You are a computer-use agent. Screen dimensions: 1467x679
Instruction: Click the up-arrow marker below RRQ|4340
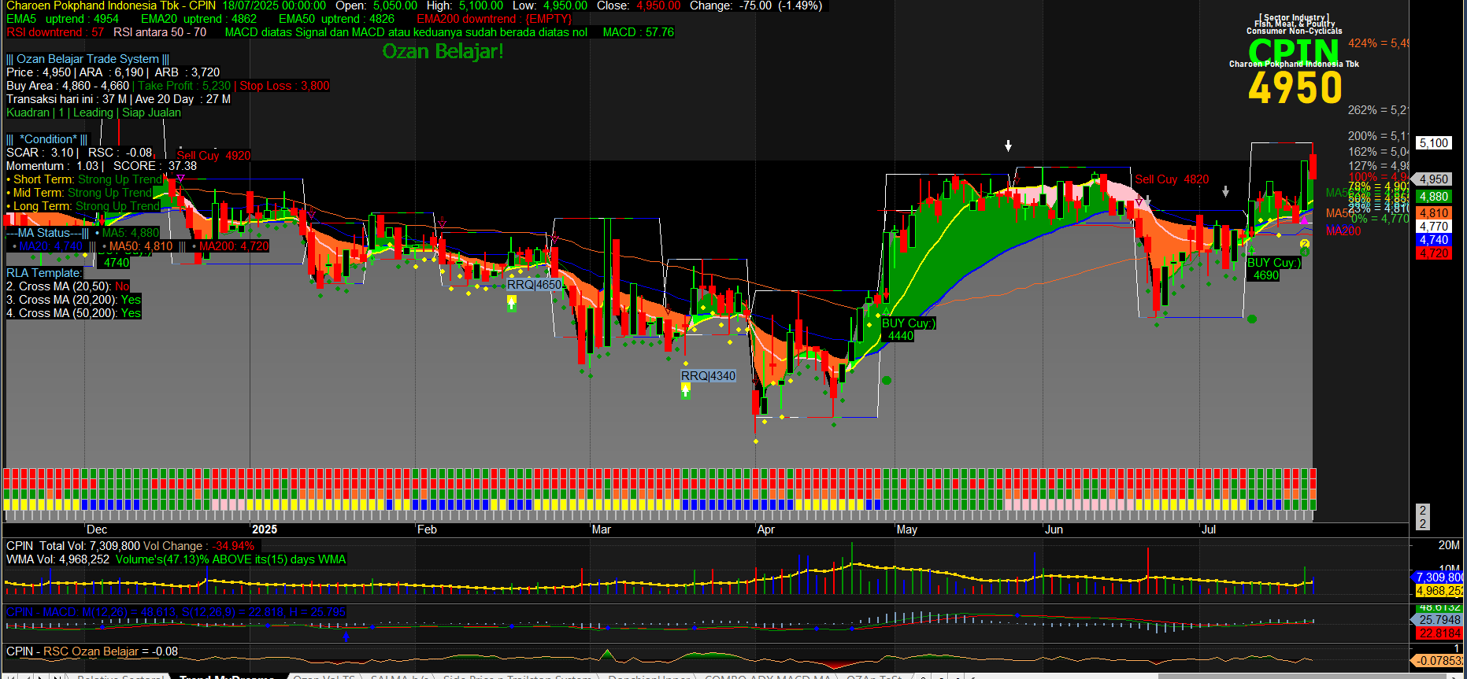pyautogui.click(x=686, y=391)
